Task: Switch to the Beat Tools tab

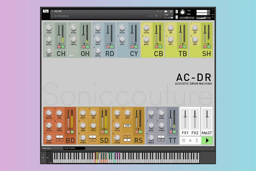Action: 52,148
